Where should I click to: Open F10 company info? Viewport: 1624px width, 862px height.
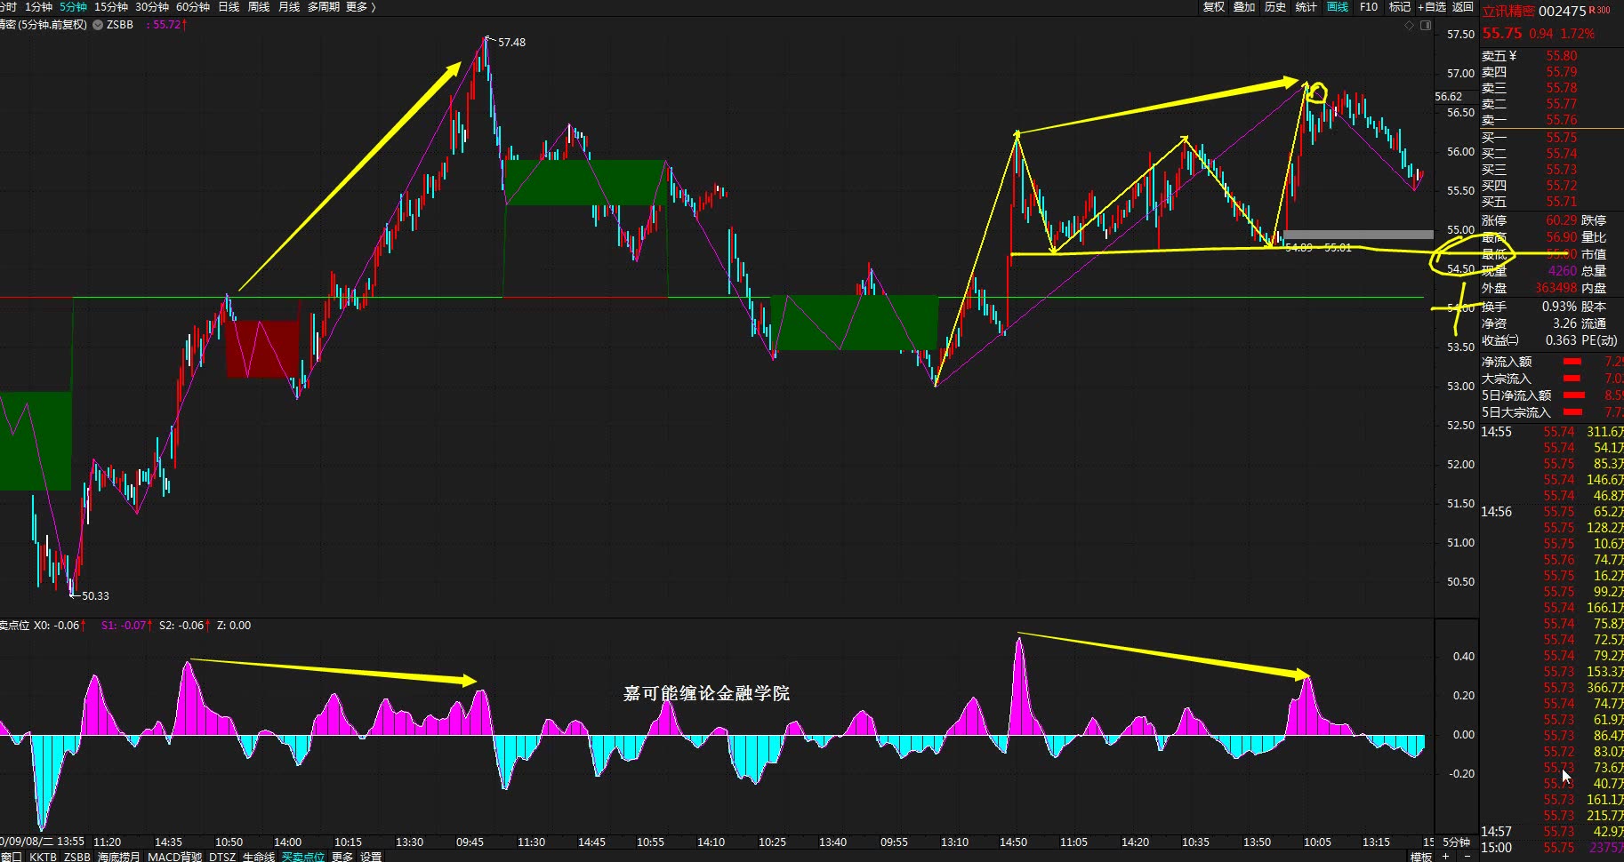(x=1369, y=6)
